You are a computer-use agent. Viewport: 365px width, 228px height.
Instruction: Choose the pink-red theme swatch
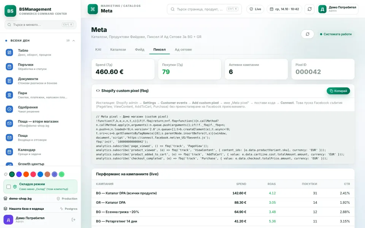pos(33,174)
